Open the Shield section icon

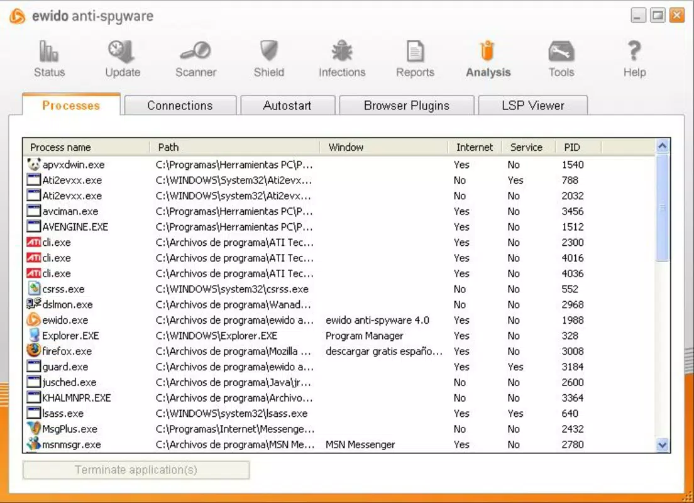point(268,50)
